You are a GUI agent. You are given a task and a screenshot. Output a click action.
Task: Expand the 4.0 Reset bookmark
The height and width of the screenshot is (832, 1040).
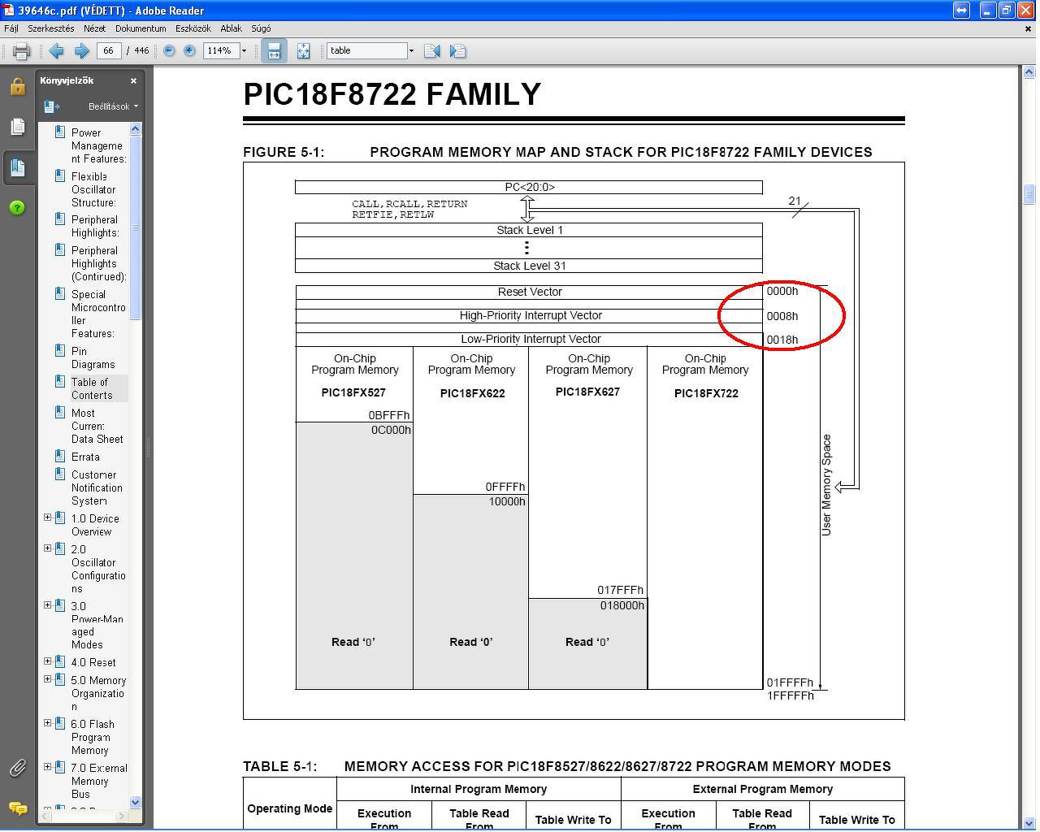coord(47,661)
